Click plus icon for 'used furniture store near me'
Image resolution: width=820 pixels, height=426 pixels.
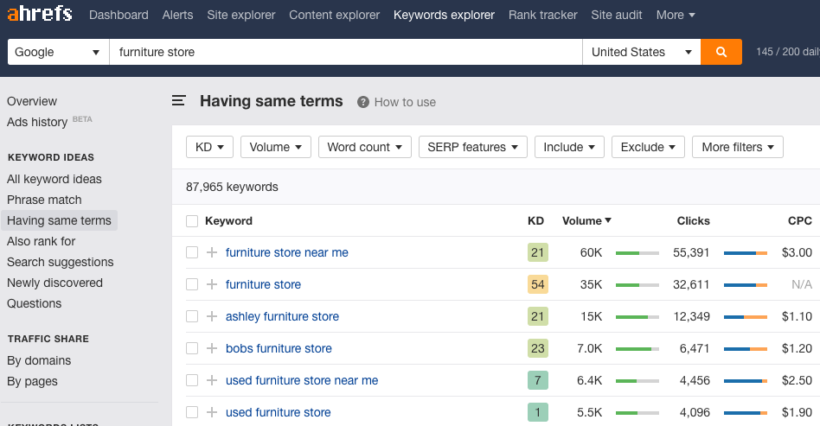(x=212, y=380)
